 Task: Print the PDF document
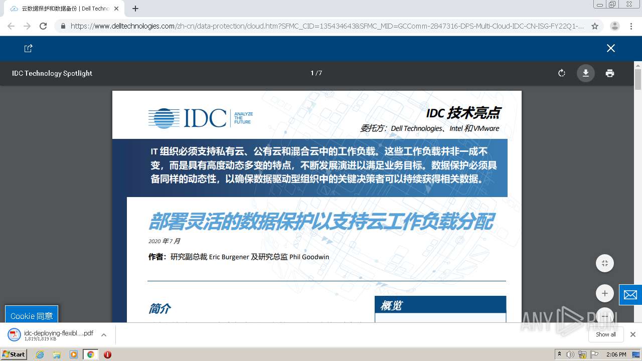(610, 73)
